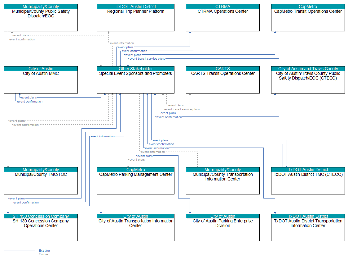Click the CapMetro header above Parking Management Center
348x260 pixels.
click(x=136, y=170)
